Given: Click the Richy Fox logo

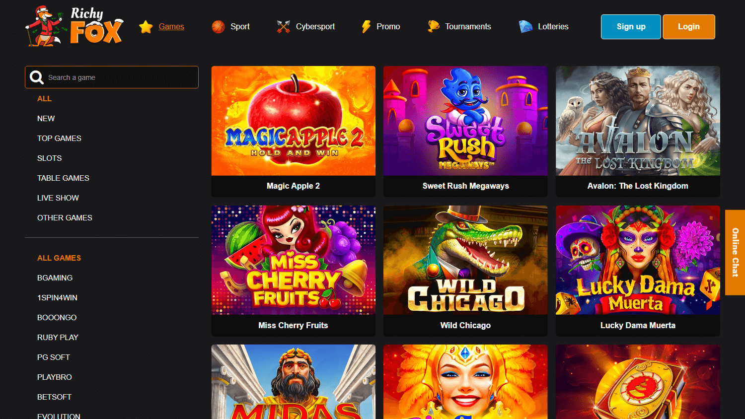Looking at the screenshot, I should pyautogui.click(x=74, y=27).
